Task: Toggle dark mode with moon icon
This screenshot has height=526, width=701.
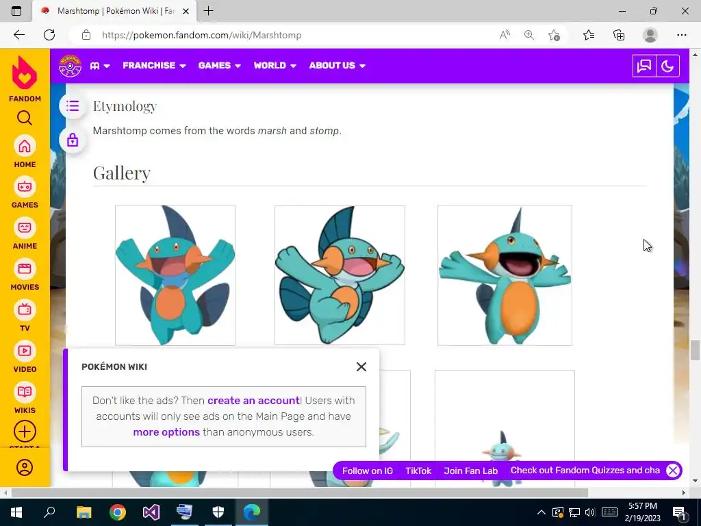Action: [x=667, y=66]
